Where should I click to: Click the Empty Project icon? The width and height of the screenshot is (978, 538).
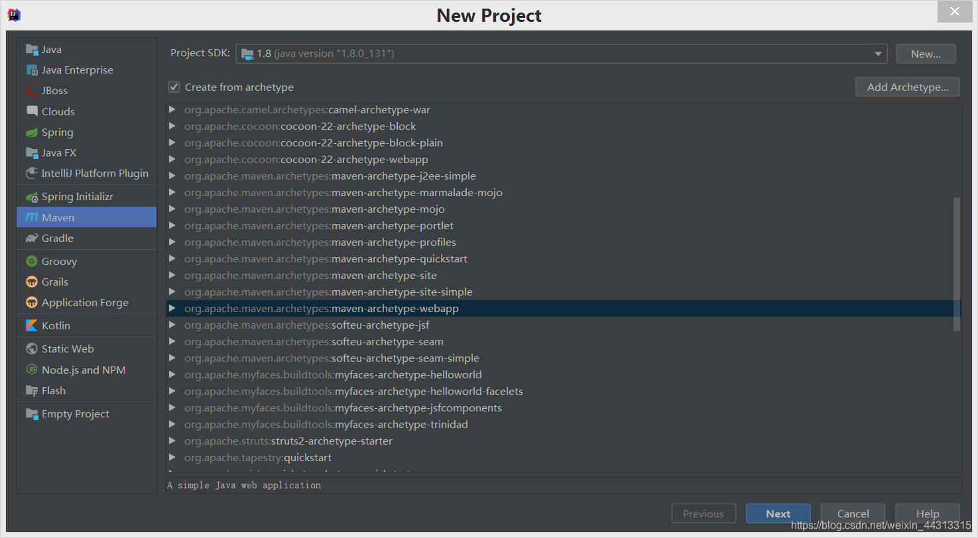(32, 413)
